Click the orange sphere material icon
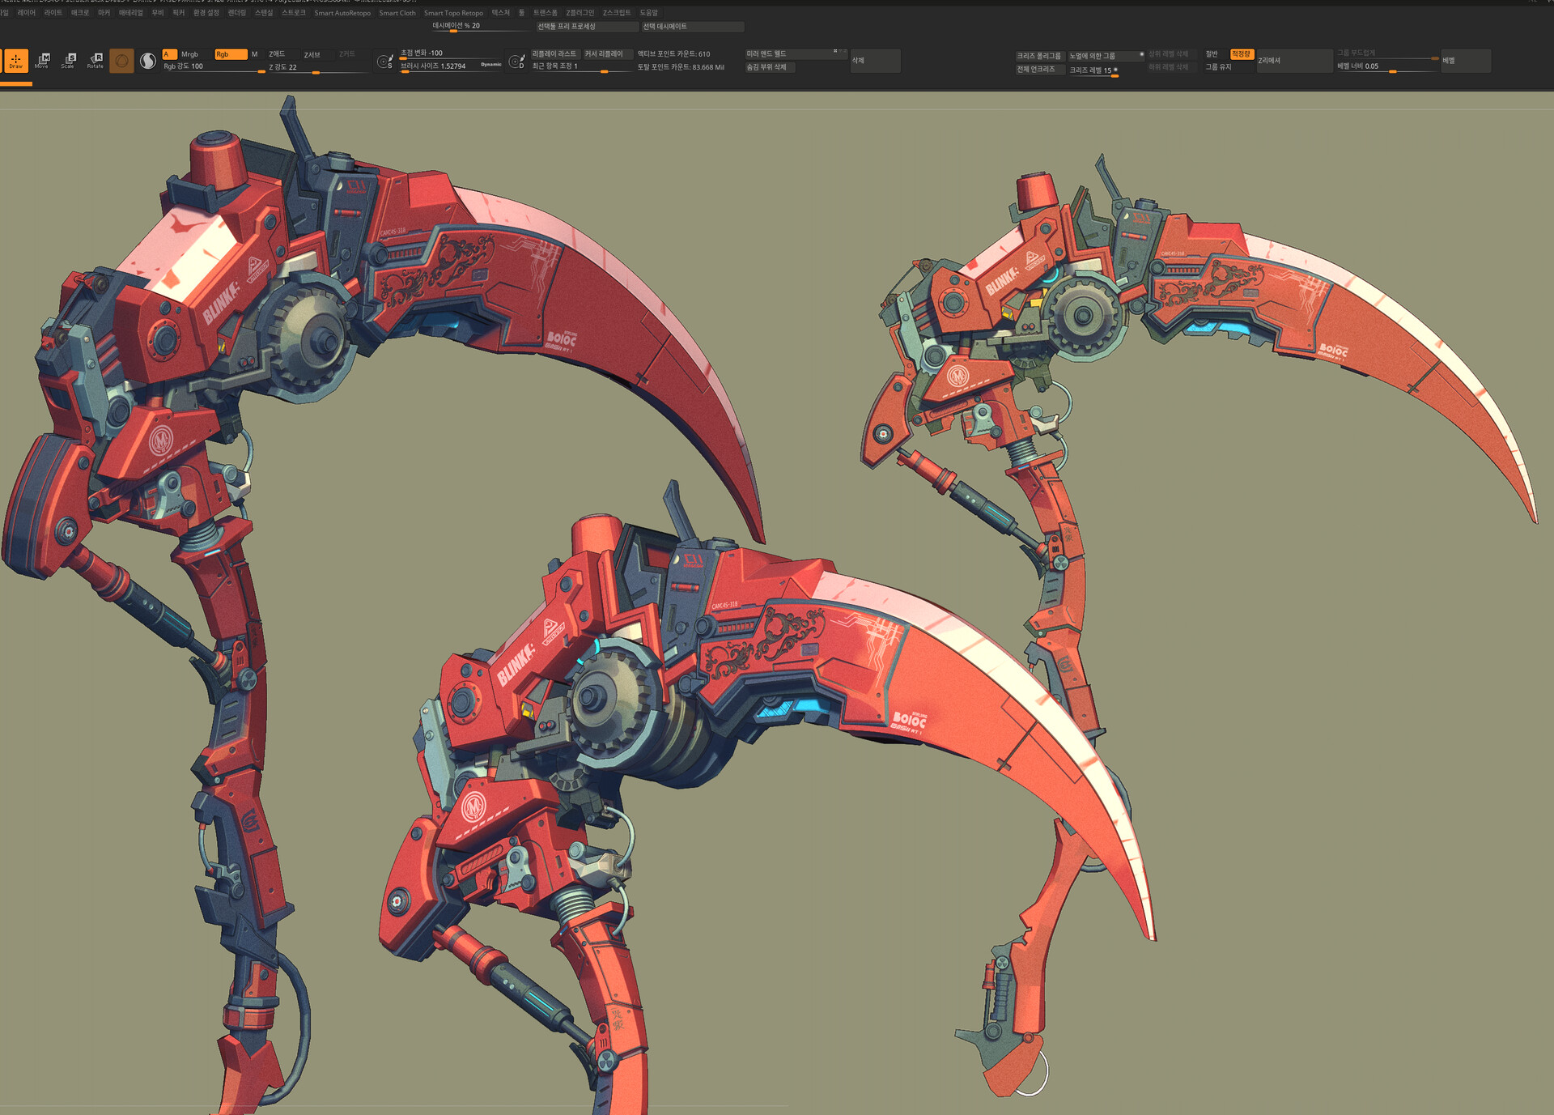Image resolution: width=1554 pixels, height=1115 pixels. pos(121,61)
